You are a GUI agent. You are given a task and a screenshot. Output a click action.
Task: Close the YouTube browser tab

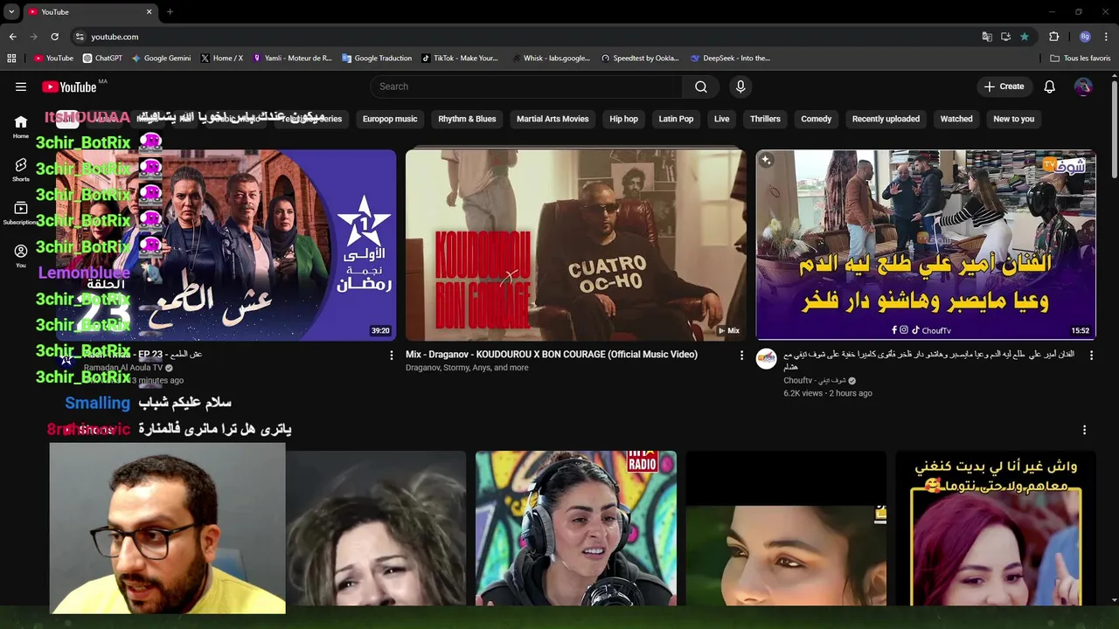pyautogui.click(x=149, y=11)
